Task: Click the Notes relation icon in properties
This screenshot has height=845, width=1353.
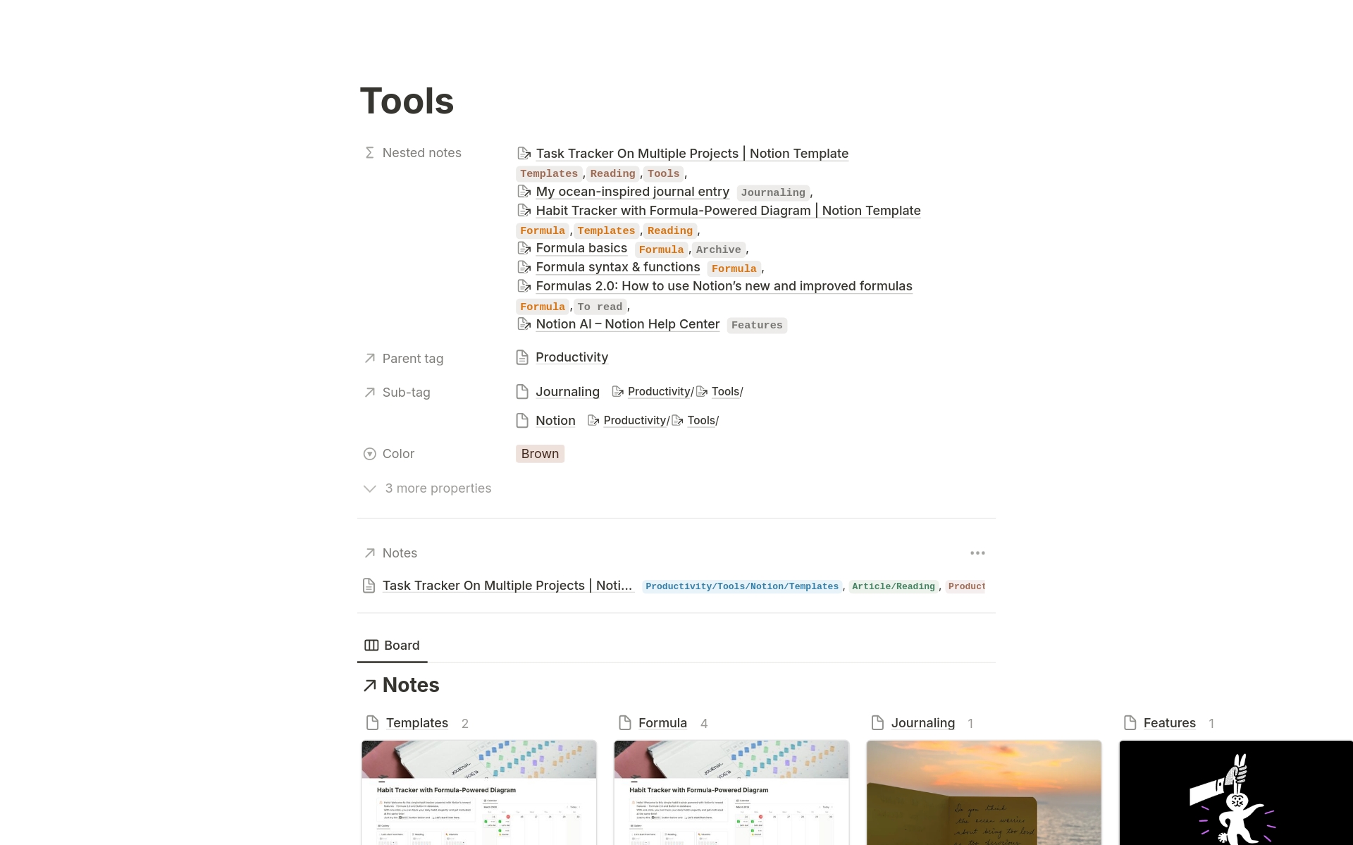Action: pyautogui.click(x=370, y=553)
